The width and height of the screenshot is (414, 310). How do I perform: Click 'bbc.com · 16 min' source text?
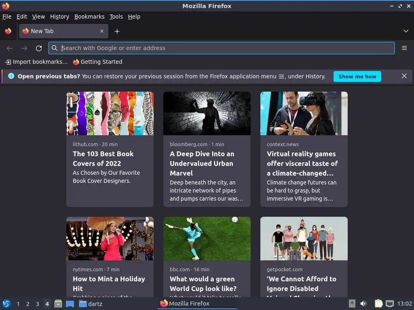(190, 269)
